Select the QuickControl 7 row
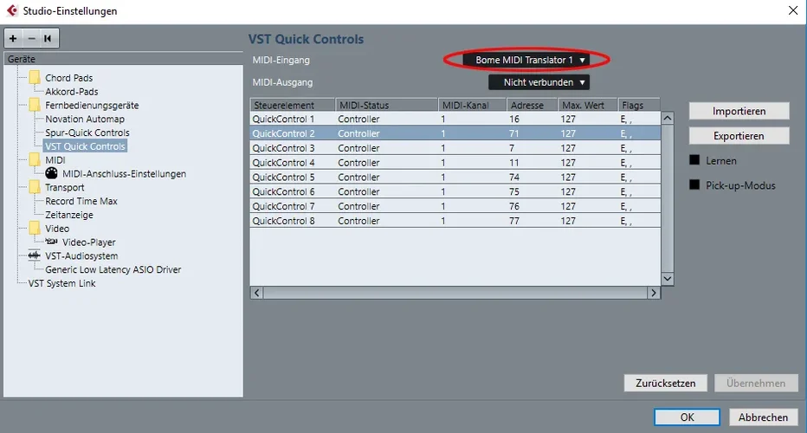The height and width of the screenshot is (433, 807). (455, 206)
